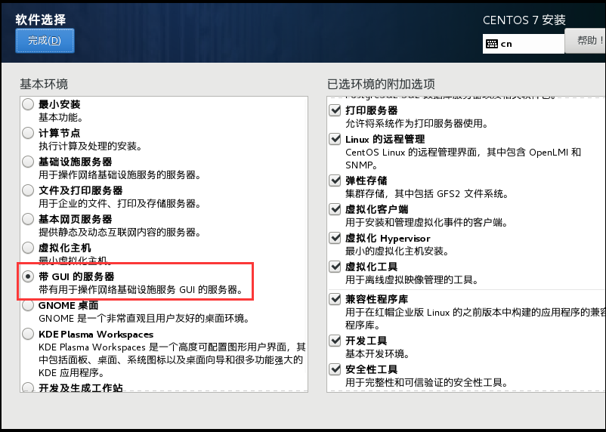The image size is (606, 432).
Task: Click the 基本环境 section heading
Action: click(x=44, y=84)
